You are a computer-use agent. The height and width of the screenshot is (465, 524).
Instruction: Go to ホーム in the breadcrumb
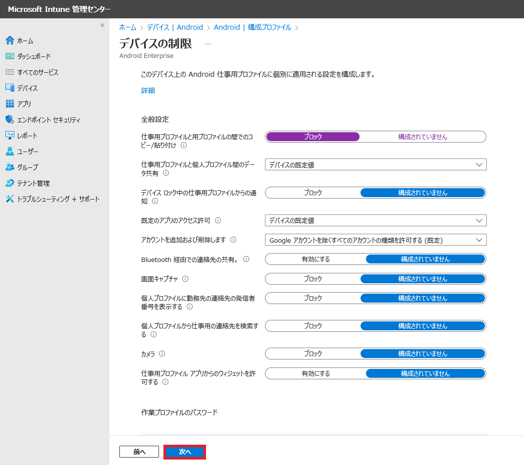[128, 27]
